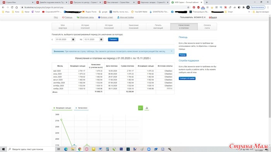Open Игры bookmarks folder
The height and width of the screenshot is (152, 271).
[x=6, y=12]
